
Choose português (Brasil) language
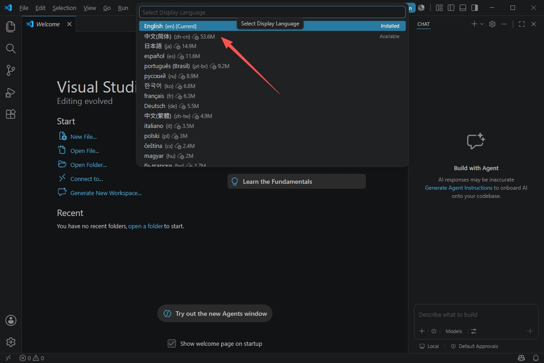click(272, 66)
